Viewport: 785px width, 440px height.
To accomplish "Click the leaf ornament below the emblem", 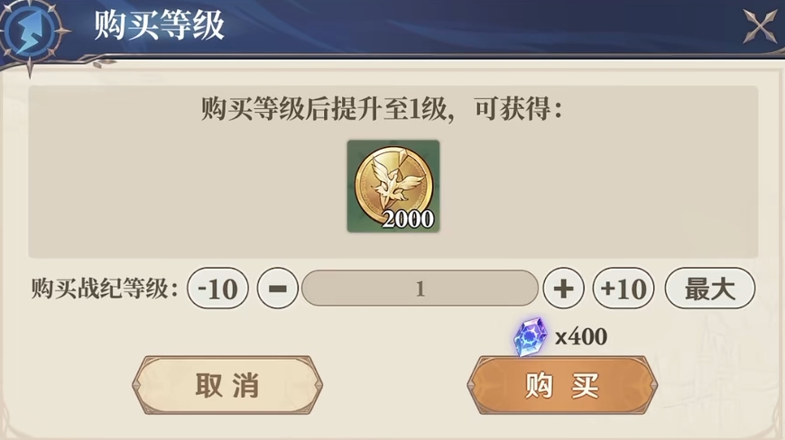I will click(104, 63).
